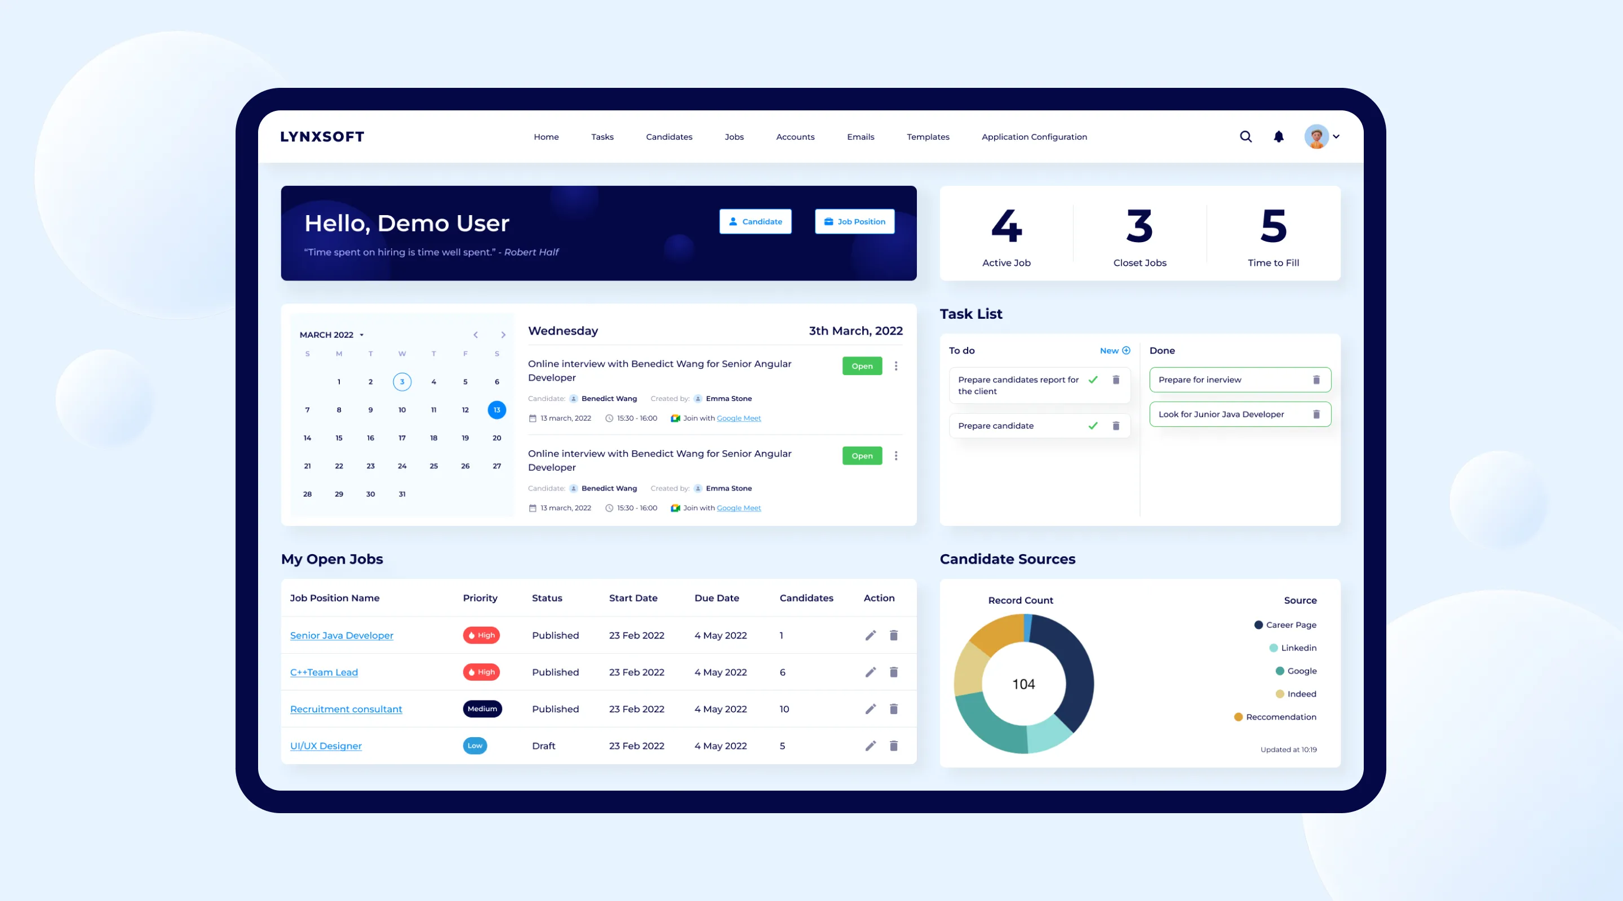Delete 'Prepare candidates report for the client' task
1623x901 pixels.
point(1116,380)
